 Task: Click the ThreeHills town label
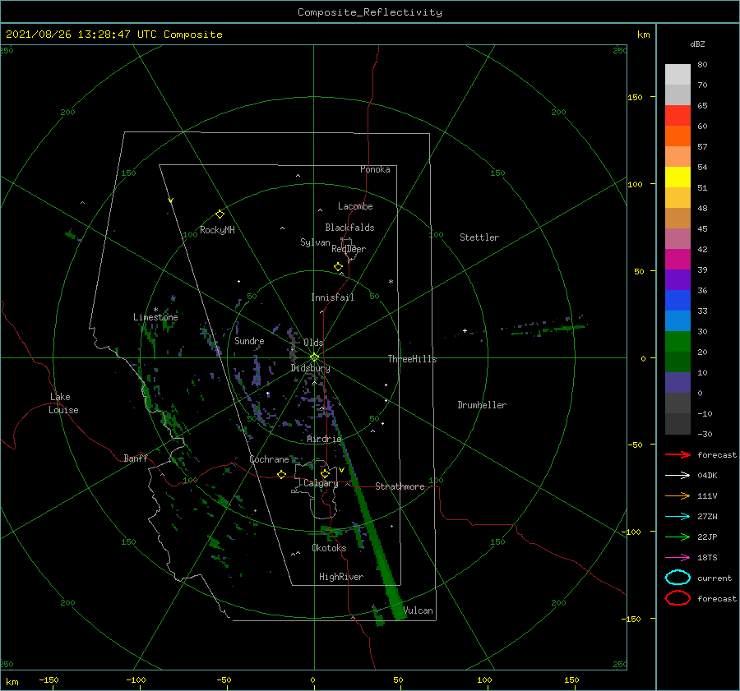point(412,359)
